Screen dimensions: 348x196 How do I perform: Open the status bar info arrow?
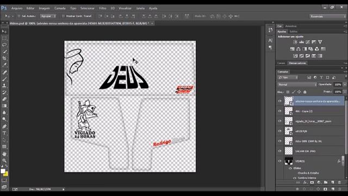pyautogui.click(x=64, y=189)
